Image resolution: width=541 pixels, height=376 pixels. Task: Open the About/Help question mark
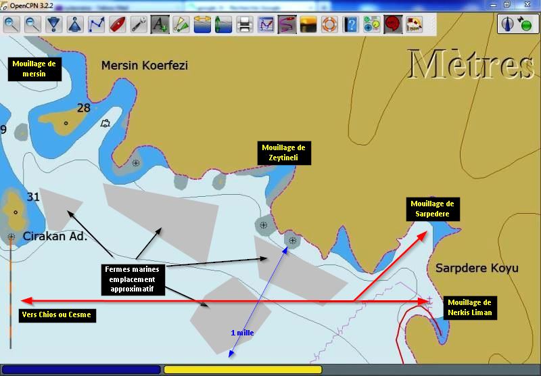(x=350, y=25)
